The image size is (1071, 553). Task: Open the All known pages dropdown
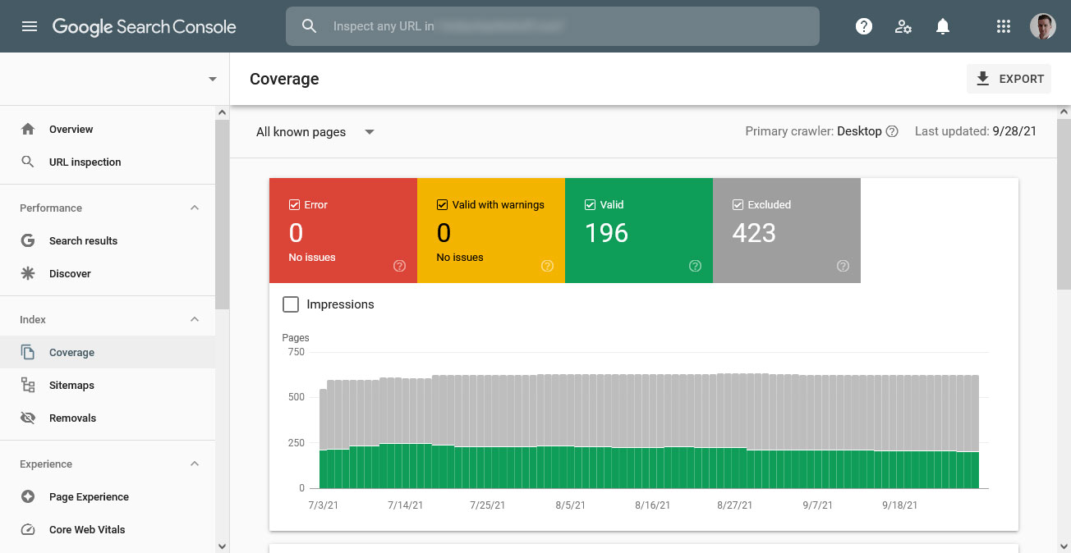click(315, 132)
